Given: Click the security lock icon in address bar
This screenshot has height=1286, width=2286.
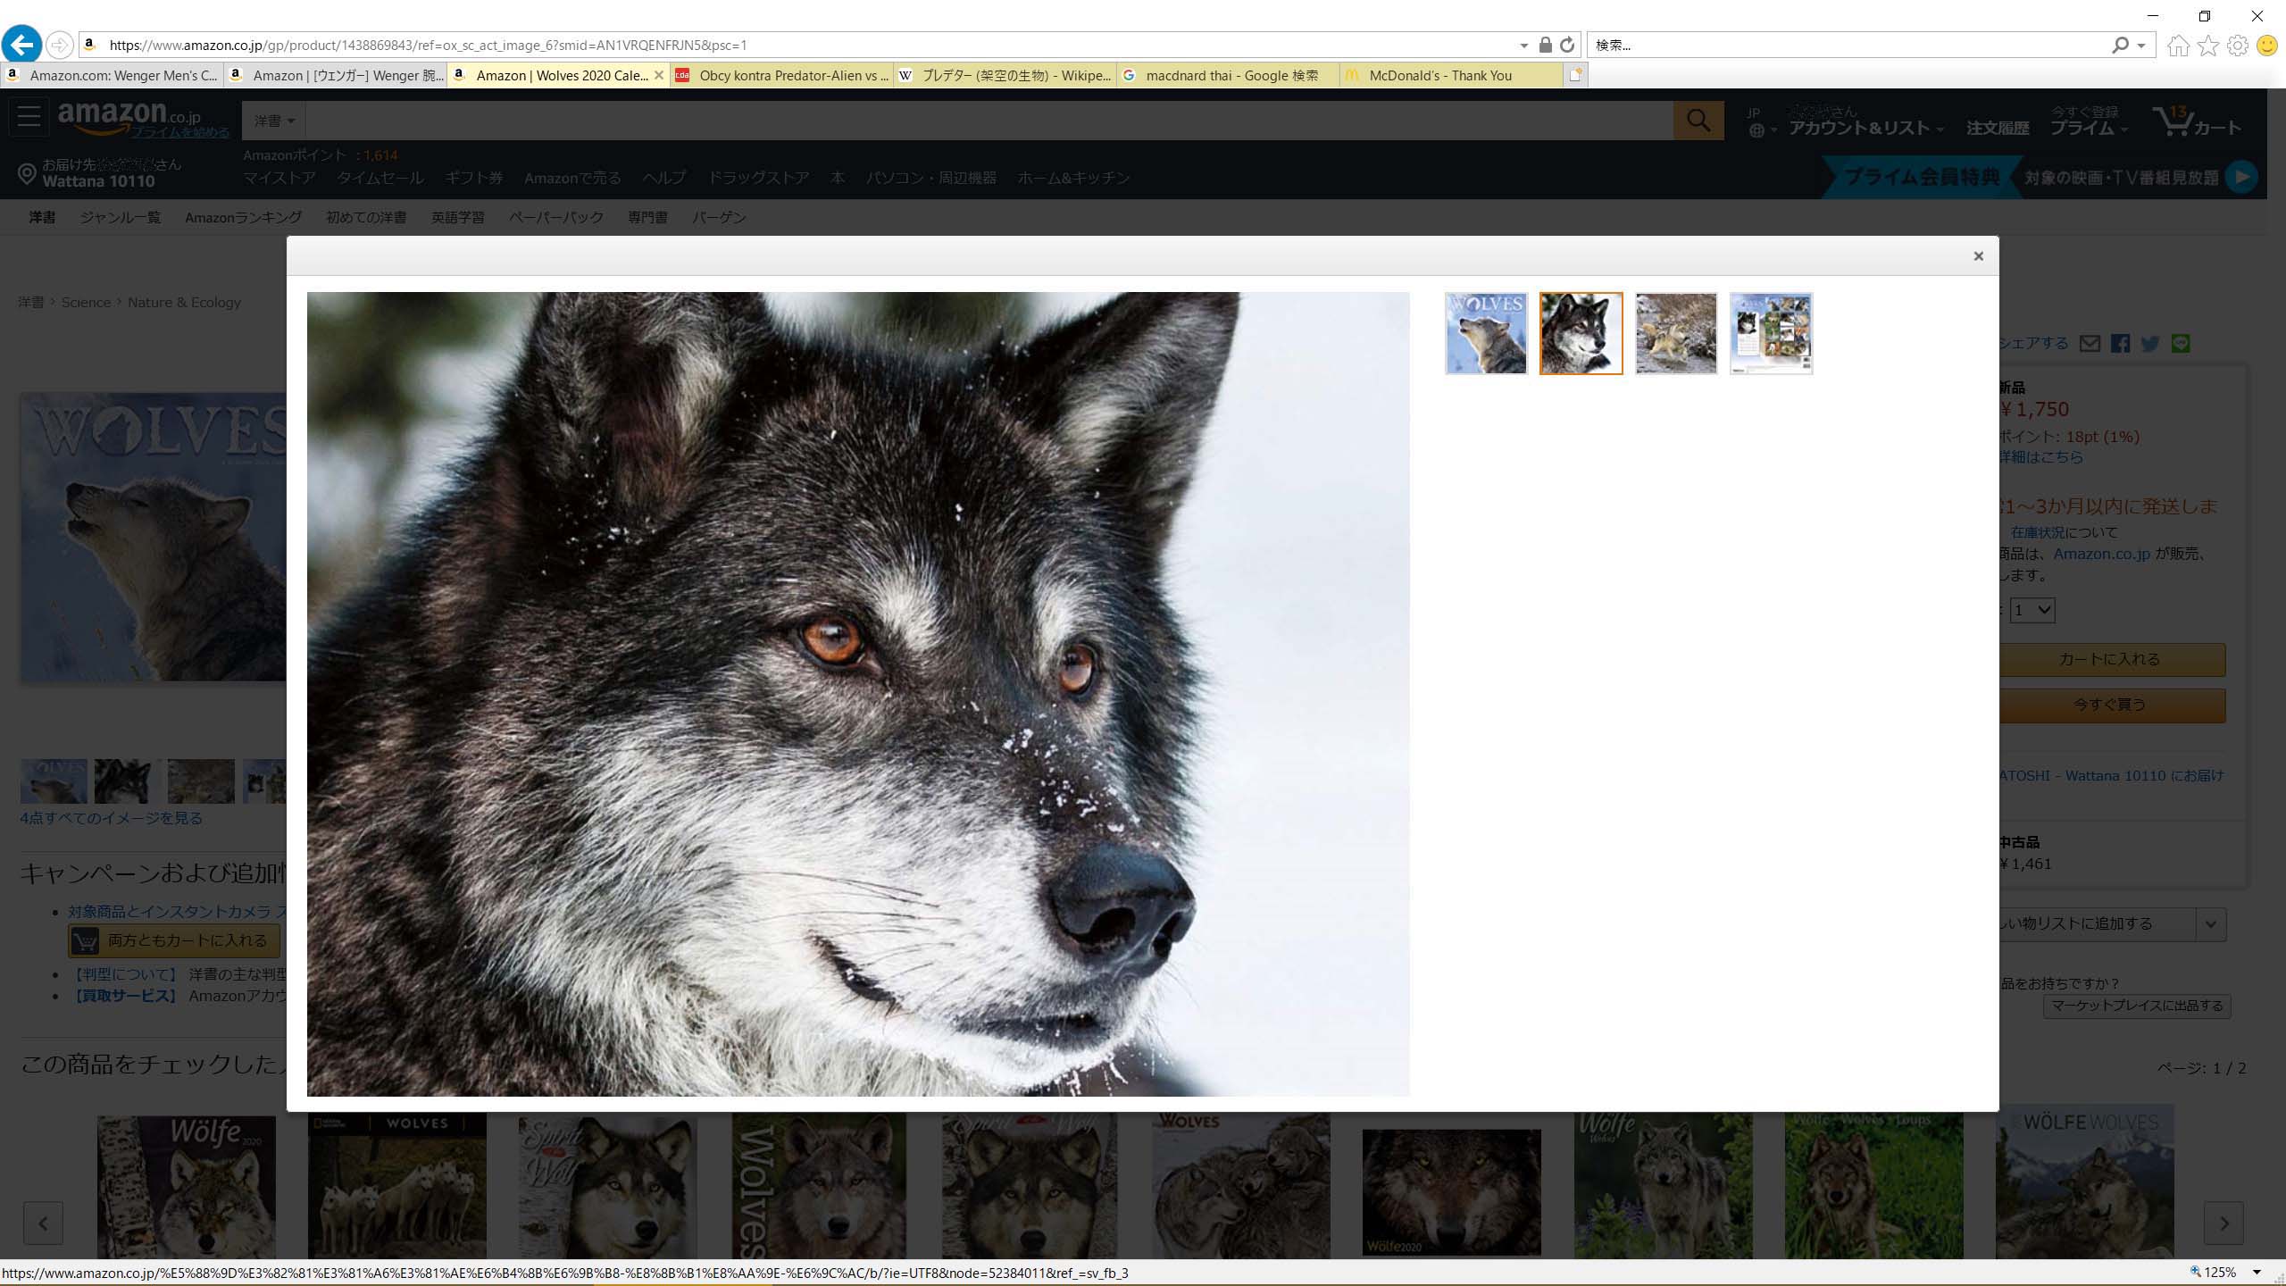Looking at the screenshot, I should (1546, 45).
